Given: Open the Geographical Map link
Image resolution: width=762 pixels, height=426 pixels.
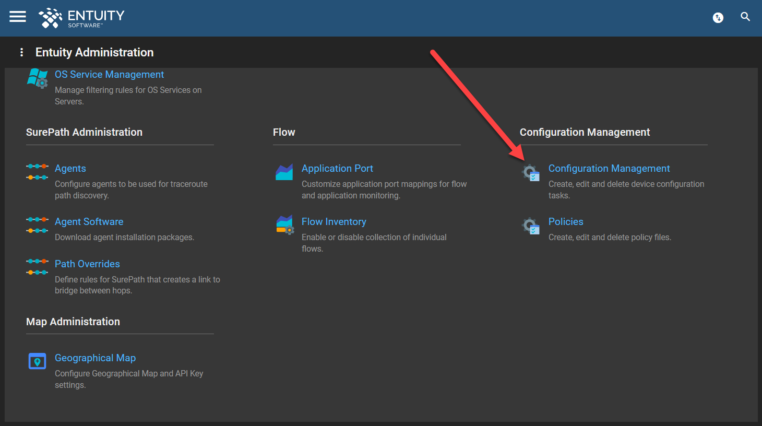Looking at the screenshot, I should [95, 358].
